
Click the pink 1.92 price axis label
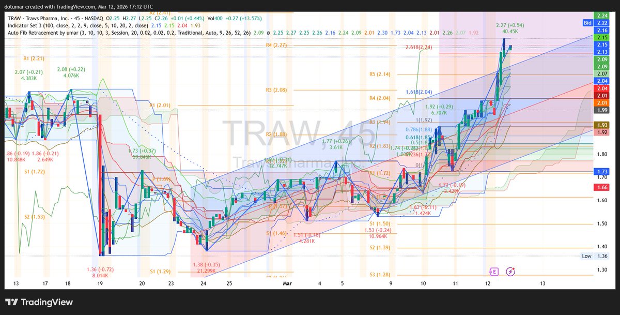(602, 132)
